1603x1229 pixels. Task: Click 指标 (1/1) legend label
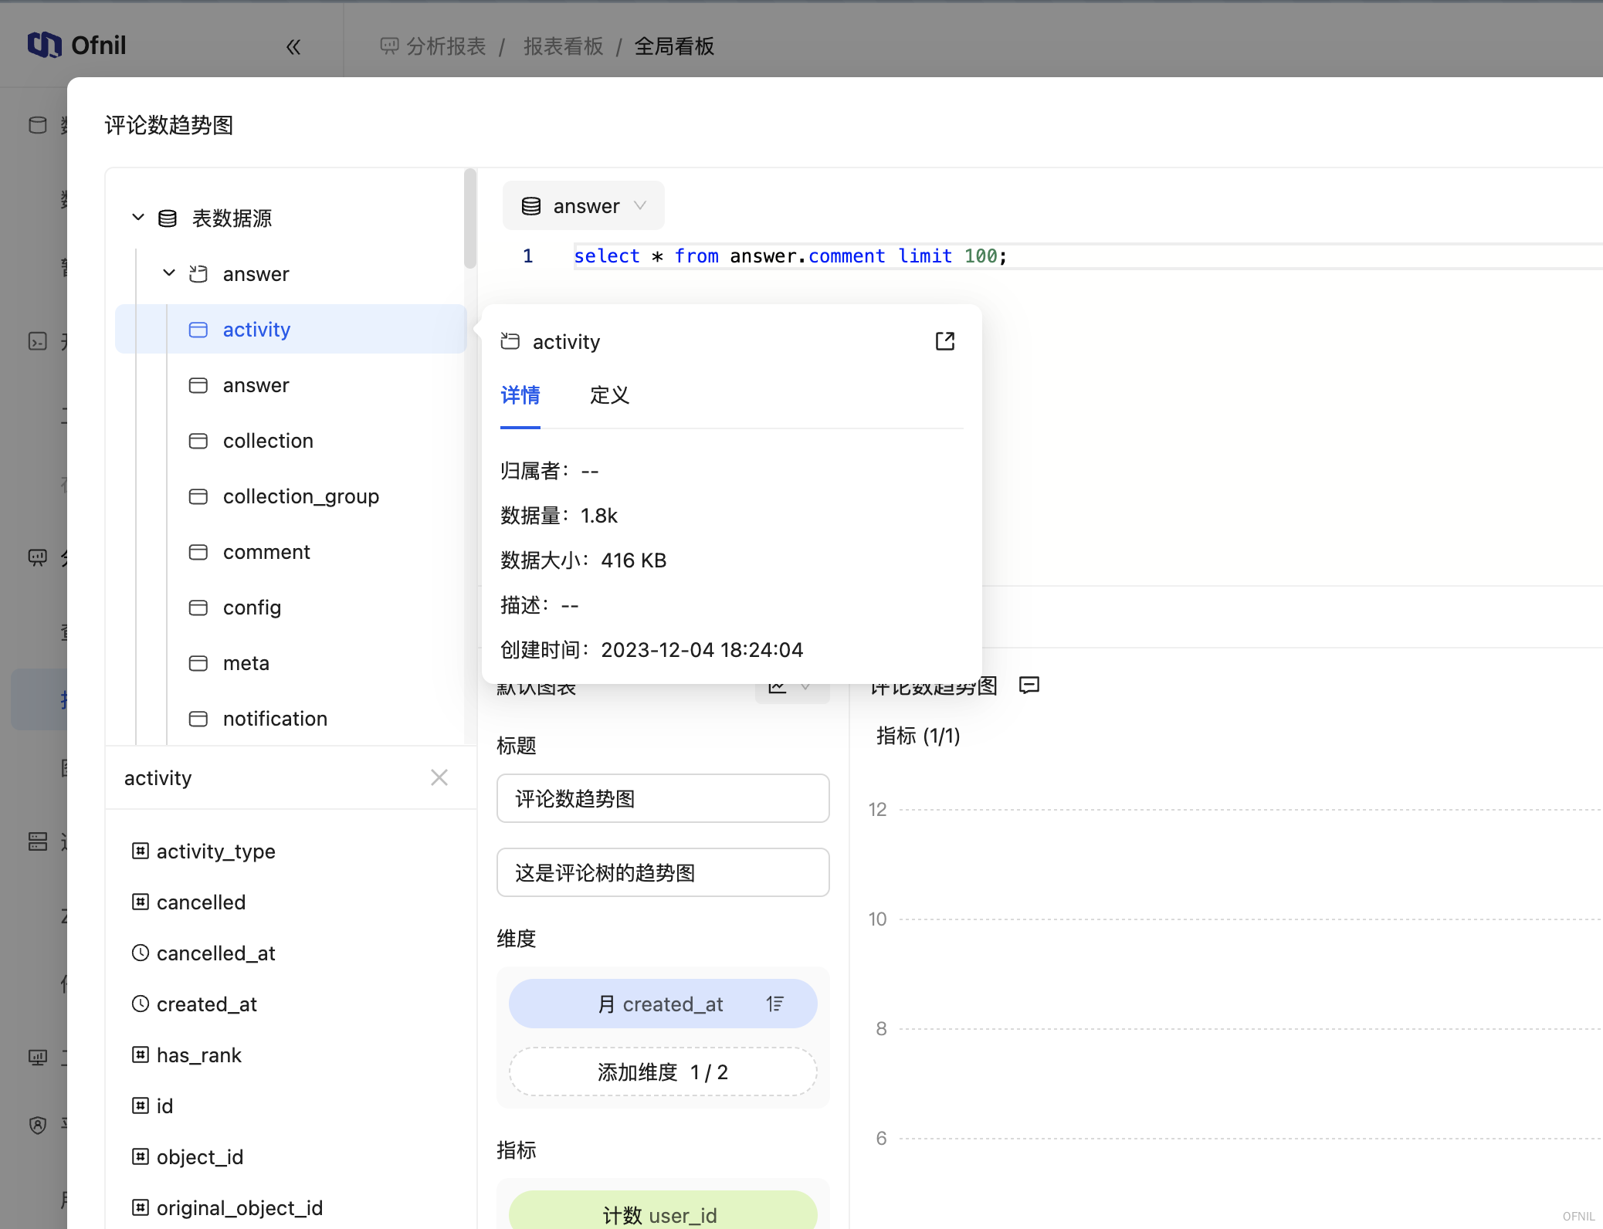tap(918, 735)
